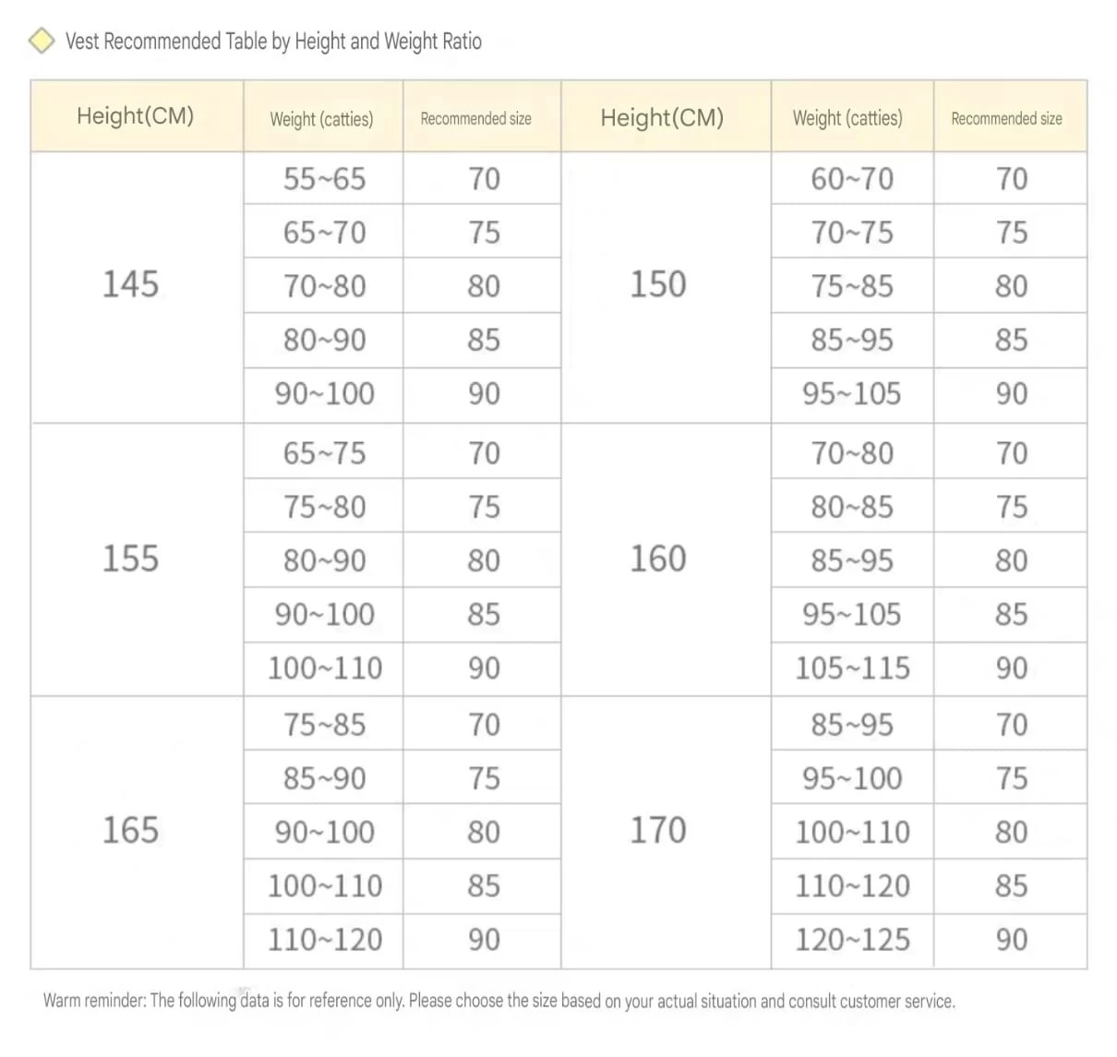Viewport: 1117px width, 1057px height.
Task: Click the 95~100 weight range cell
Action: pos(852,778)
